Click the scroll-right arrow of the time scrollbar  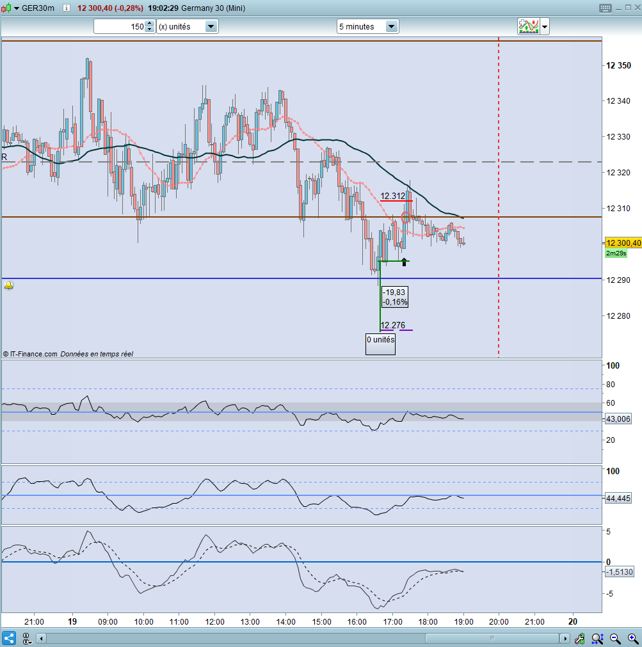(x=565, y=639)
